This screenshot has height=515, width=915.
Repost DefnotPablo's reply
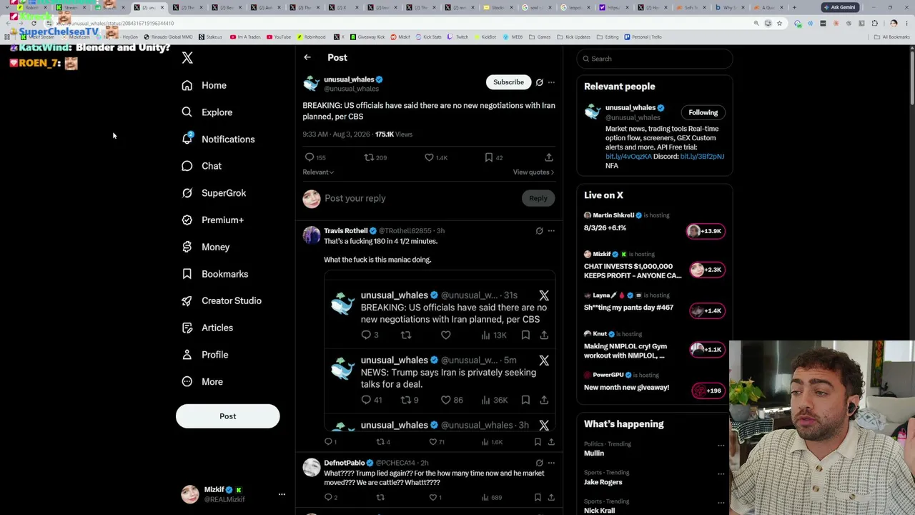(x=380, y=497)
